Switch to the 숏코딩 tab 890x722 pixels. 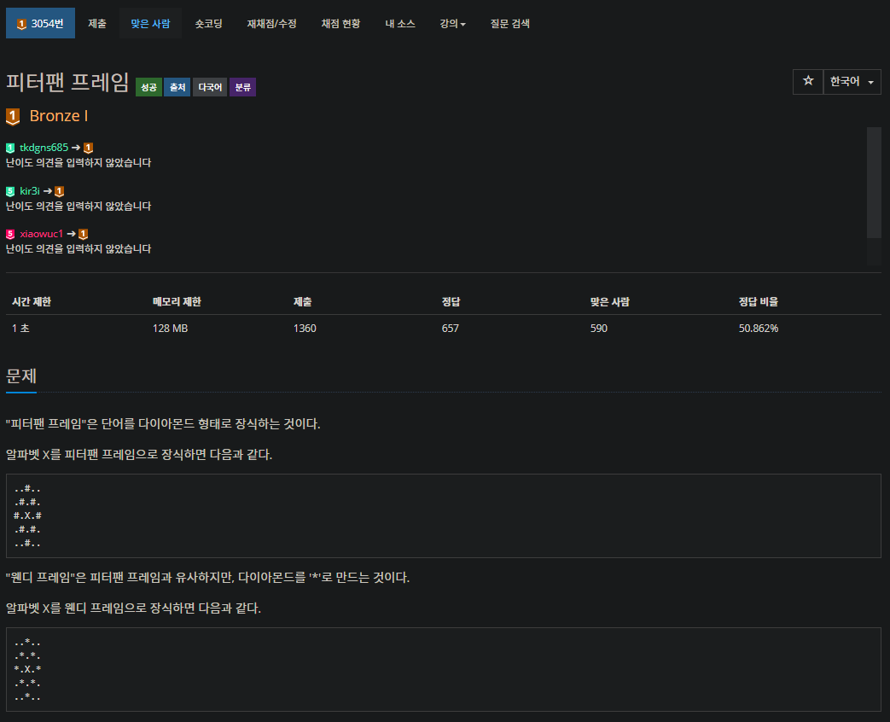point(209,23)
